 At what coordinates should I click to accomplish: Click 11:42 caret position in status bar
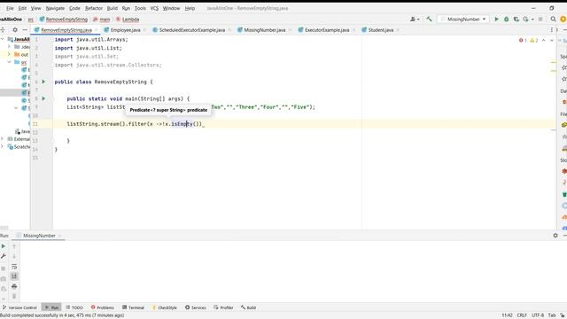[x=507, y=315]
